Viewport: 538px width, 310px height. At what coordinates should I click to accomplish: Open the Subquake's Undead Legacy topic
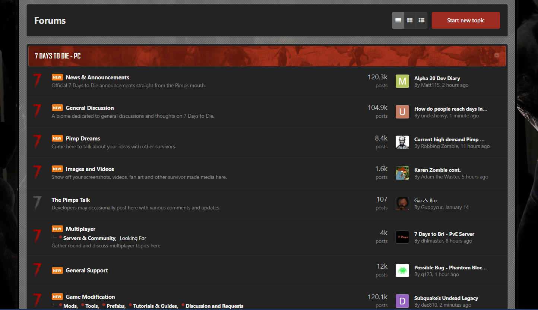point(446,298)
